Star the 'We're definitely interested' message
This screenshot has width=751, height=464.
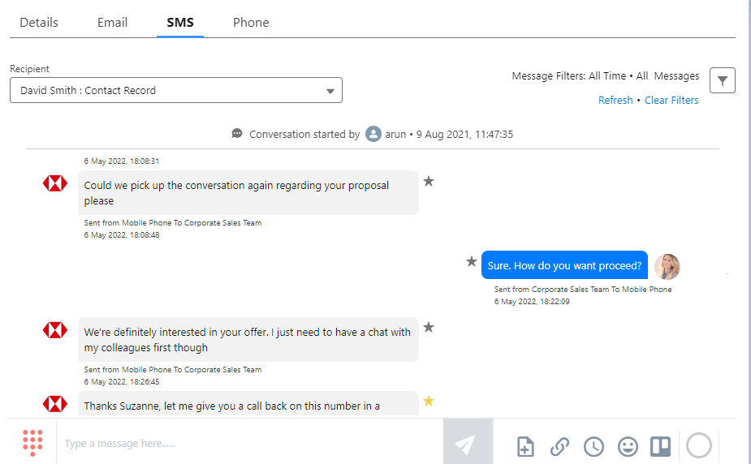pyautogui.click(x=429, y=327)
